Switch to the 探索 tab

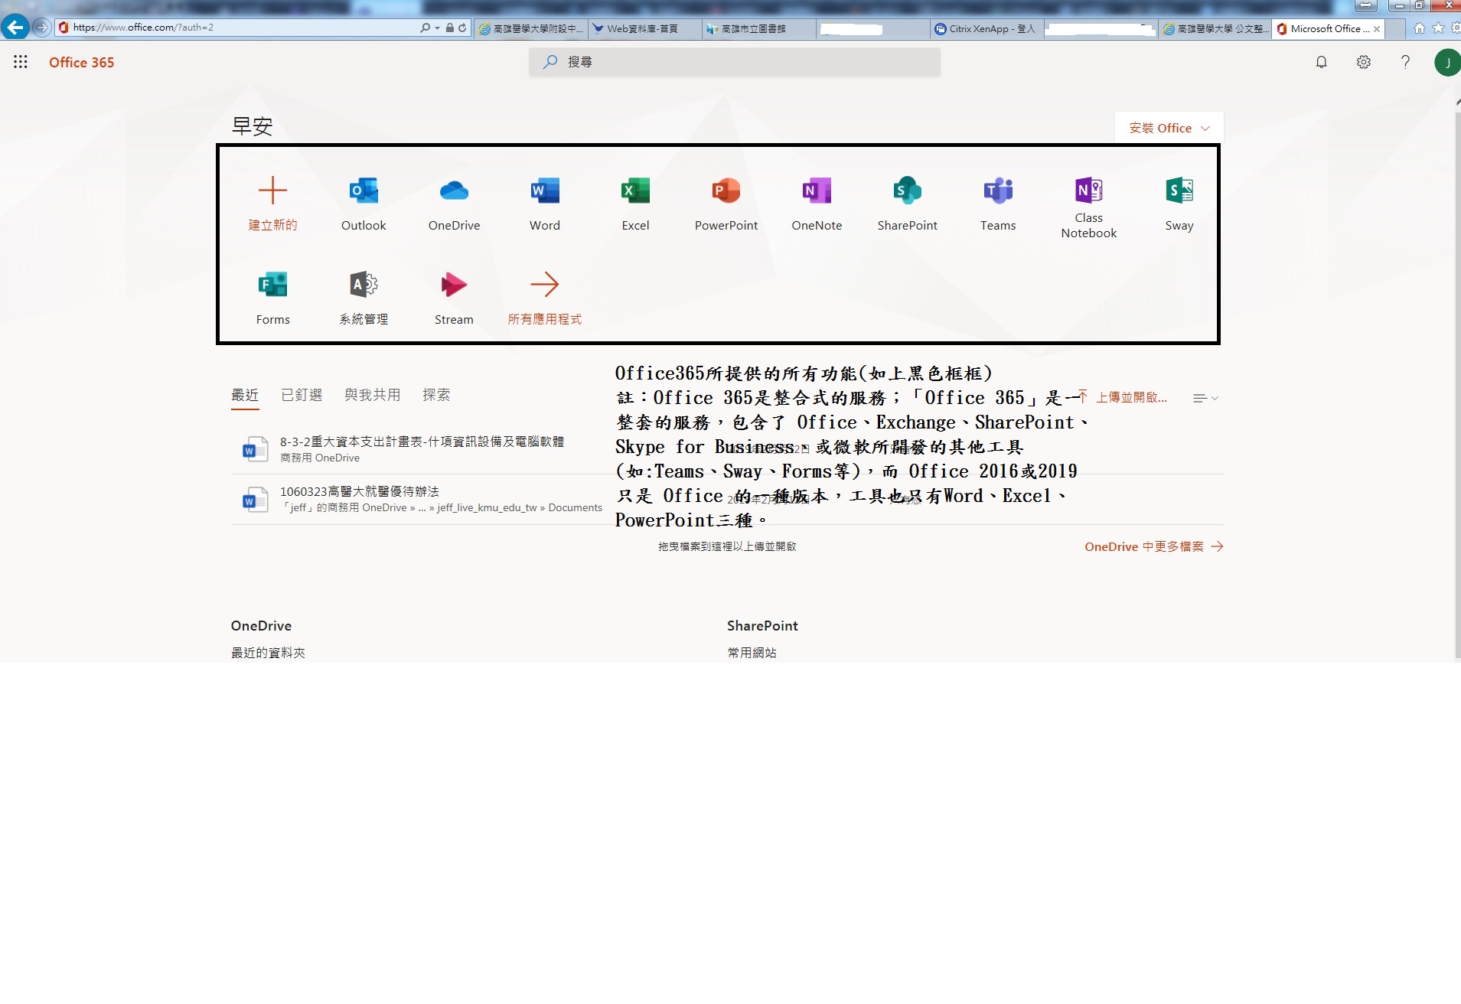tap(436, 395)
